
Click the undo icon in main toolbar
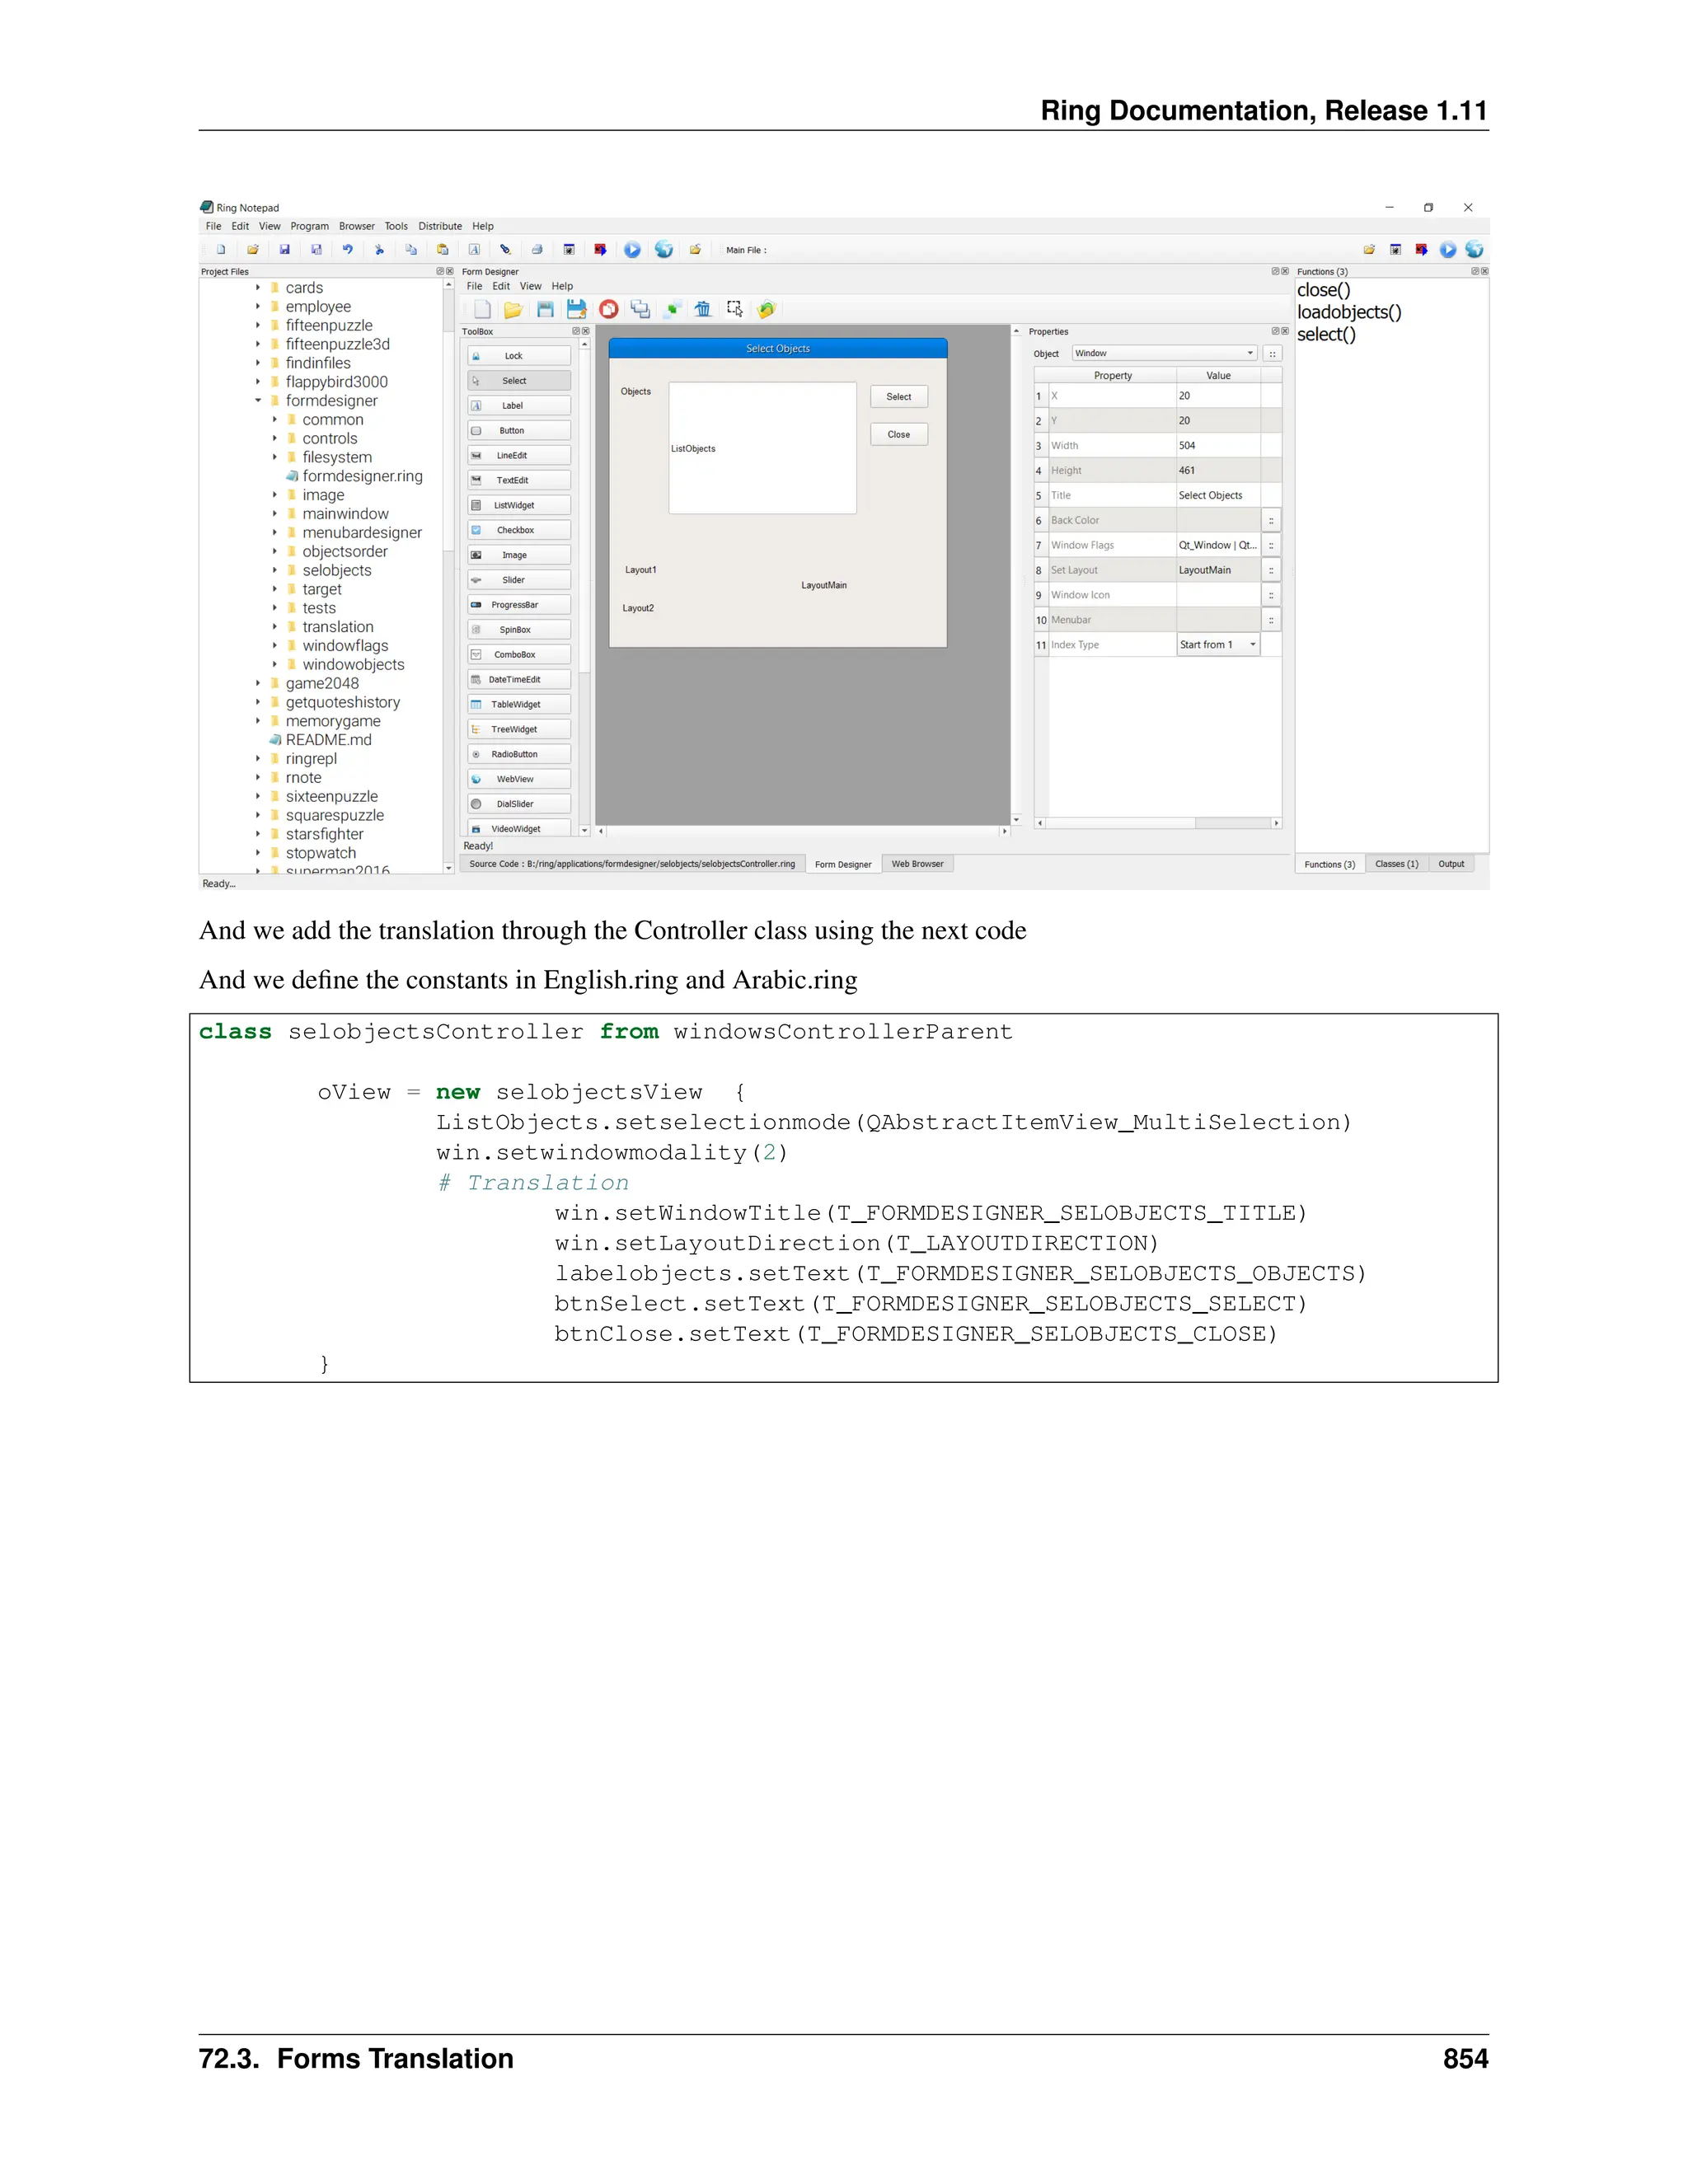click(347, 250)
